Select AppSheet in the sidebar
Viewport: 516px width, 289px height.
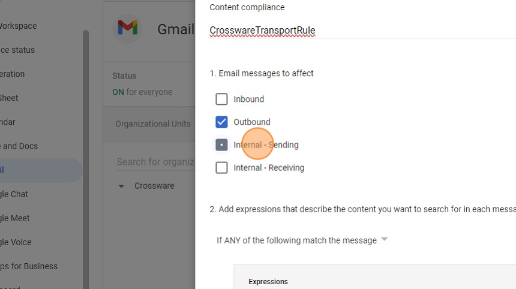coord(9,98)
